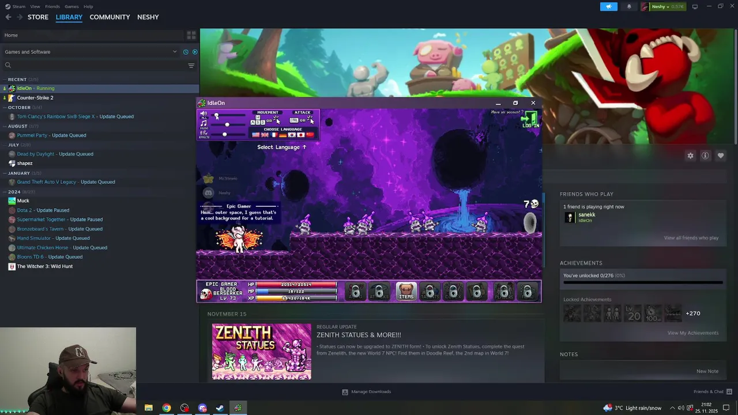The image size is (738, 415).
Task: Click the locked Codex slot in IdleOn
Action: (453, 292)
